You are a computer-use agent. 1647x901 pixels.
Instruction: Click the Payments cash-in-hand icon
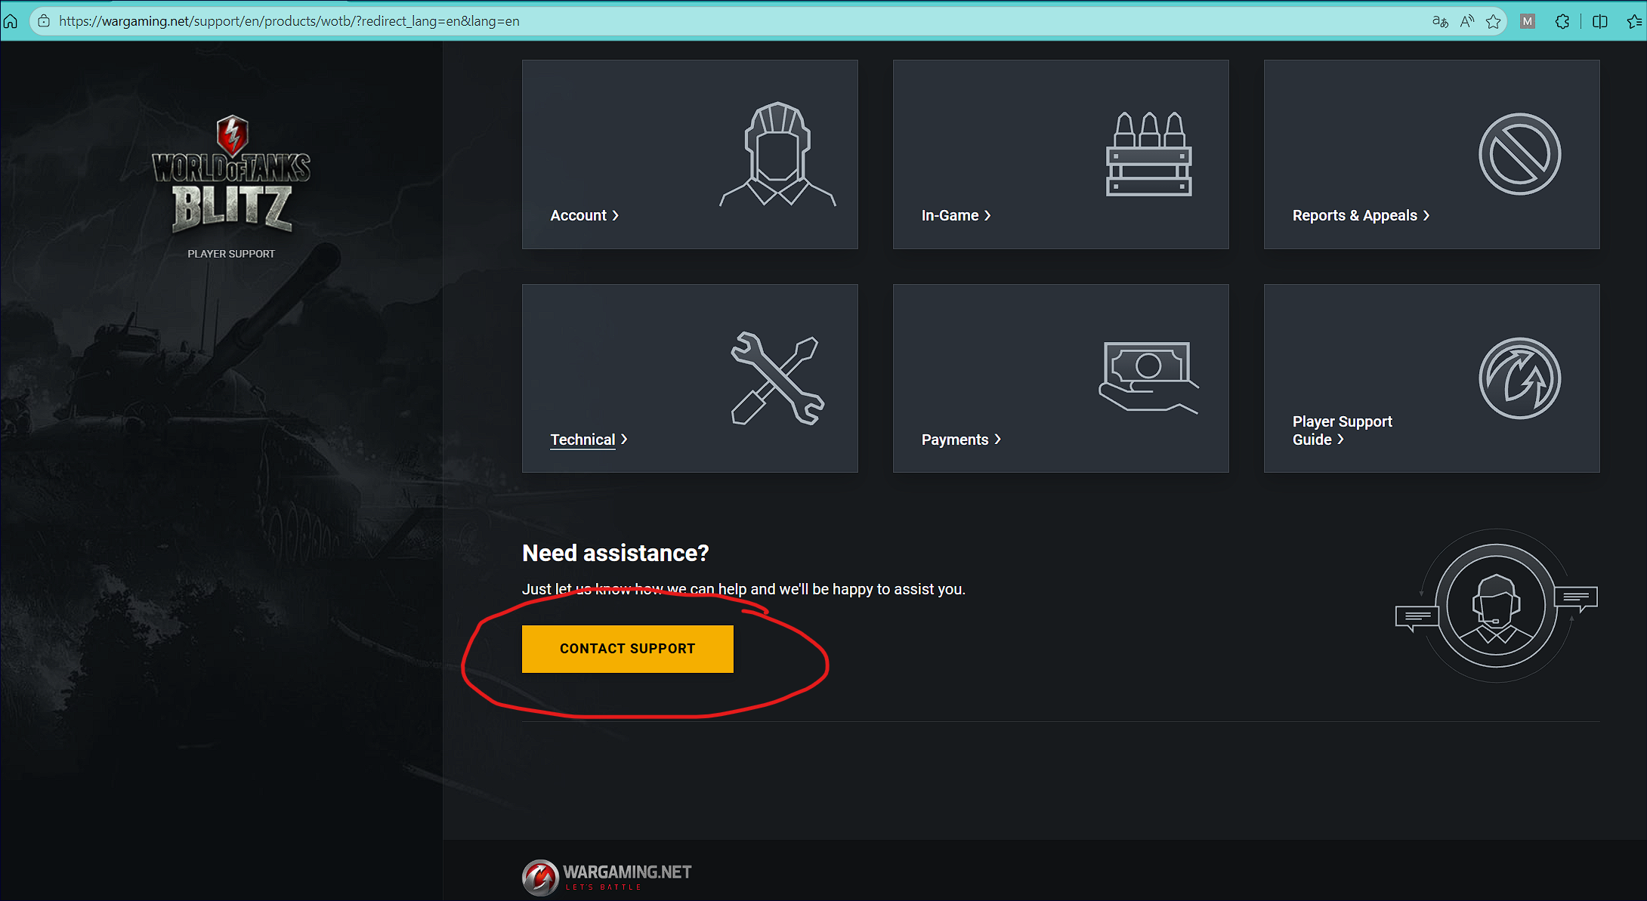(1149, 377)
